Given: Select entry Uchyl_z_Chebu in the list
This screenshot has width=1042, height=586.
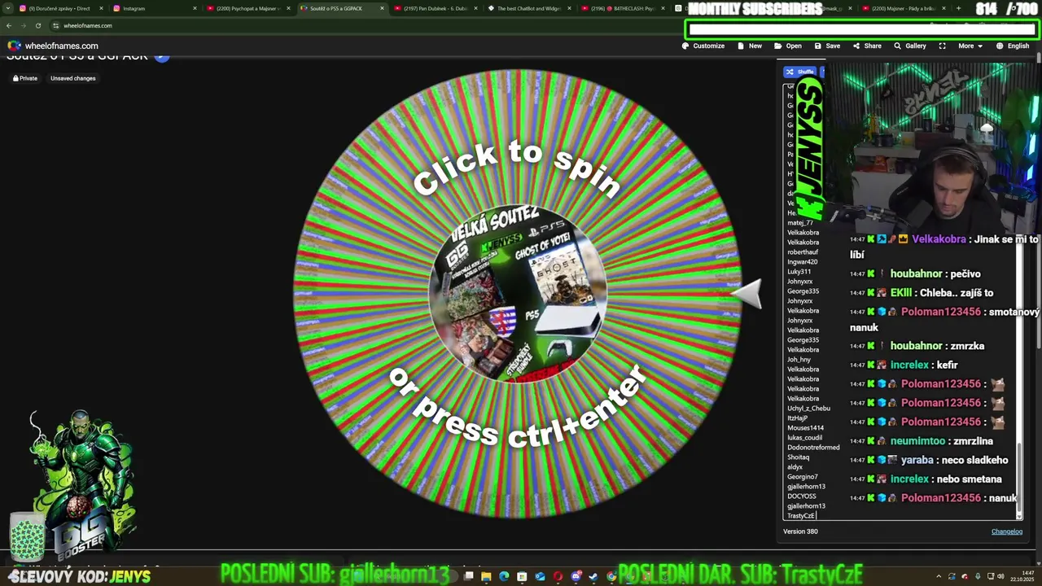Looking at the screenshot, I should 808,409.
